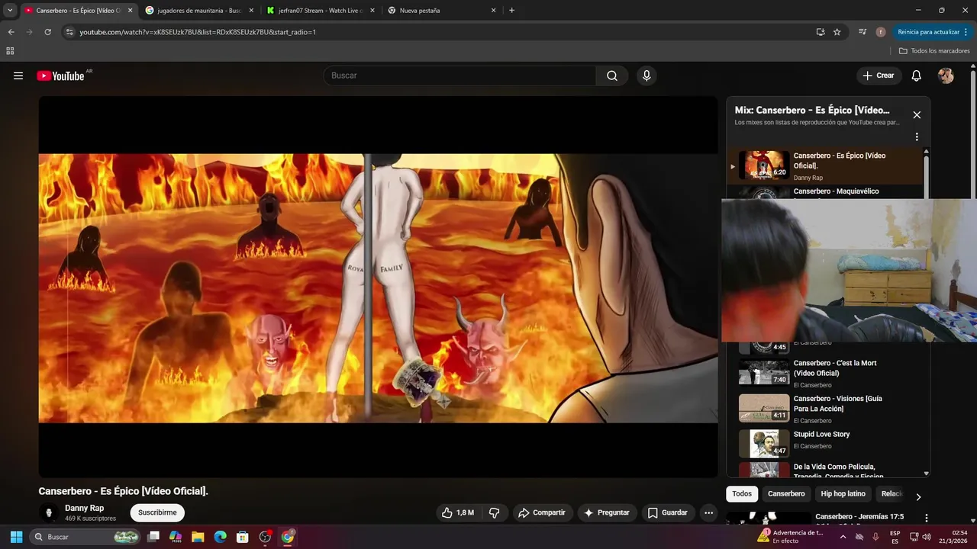
Task: Open Microsoft Store taskbar icon
Action: pyautogui.click(x=242, y=537)
